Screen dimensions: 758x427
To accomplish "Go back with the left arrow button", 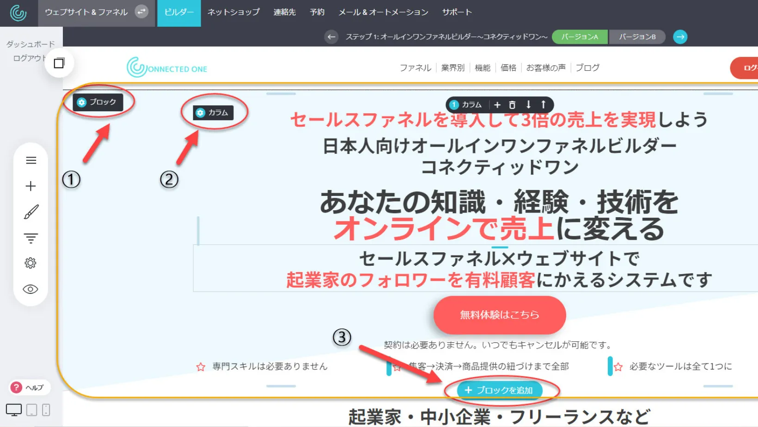I will click(x=331, y=37).
